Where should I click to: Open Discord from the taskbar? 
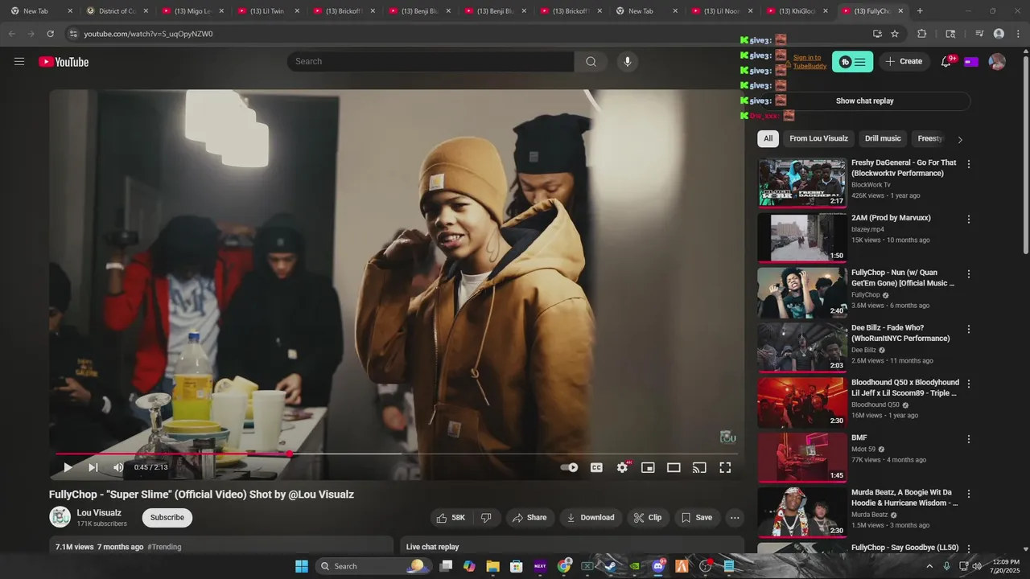coord(658,566)
